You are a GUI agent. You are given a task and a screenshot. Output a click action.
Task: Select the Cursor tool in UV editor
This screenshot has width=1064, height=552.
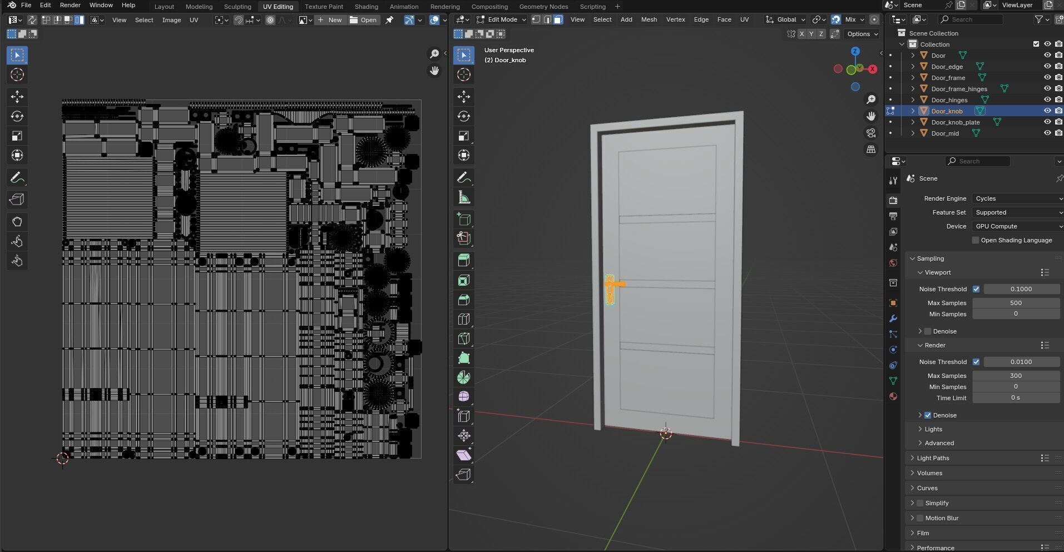[17, 74]
